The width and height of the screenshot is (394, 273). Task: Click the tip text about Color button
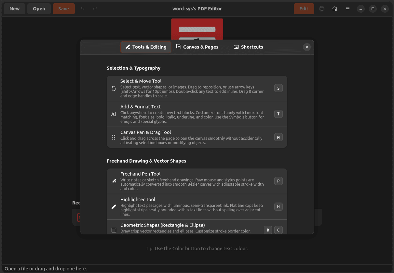point(197,249)
